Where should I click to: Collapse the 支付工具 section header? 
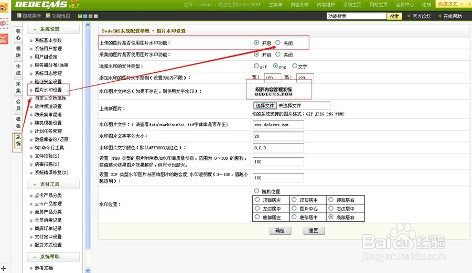53,184
